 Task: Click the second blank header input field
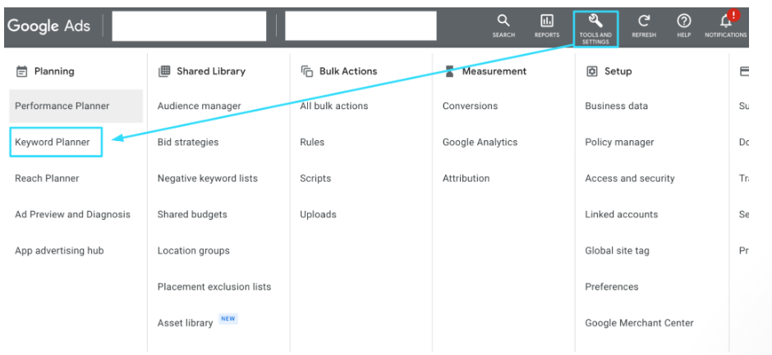click(x=361, y=25)
